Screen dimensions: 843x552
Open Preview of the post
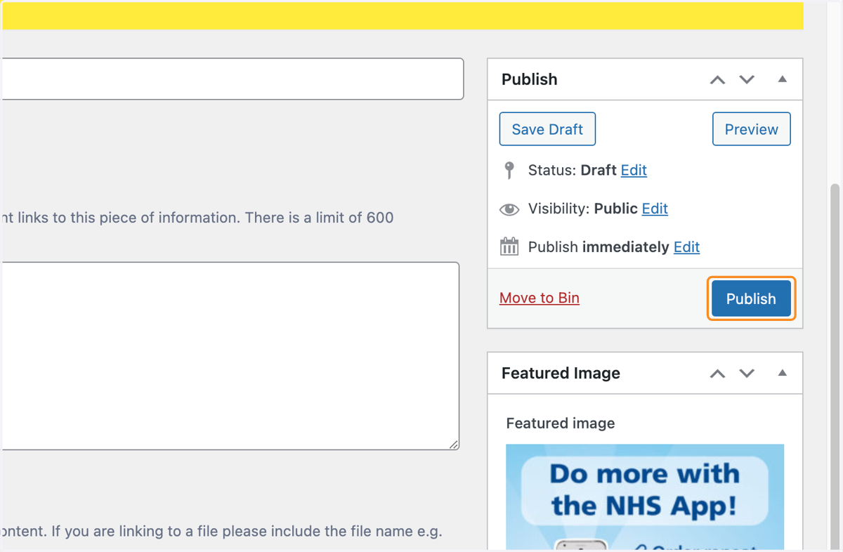click(x=751, y=129)
